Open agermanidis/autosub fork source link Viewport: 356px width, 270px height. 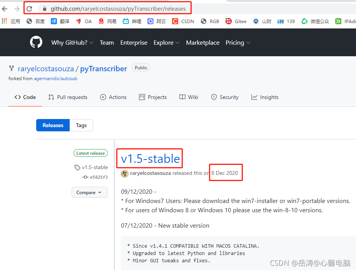[56, 79]
